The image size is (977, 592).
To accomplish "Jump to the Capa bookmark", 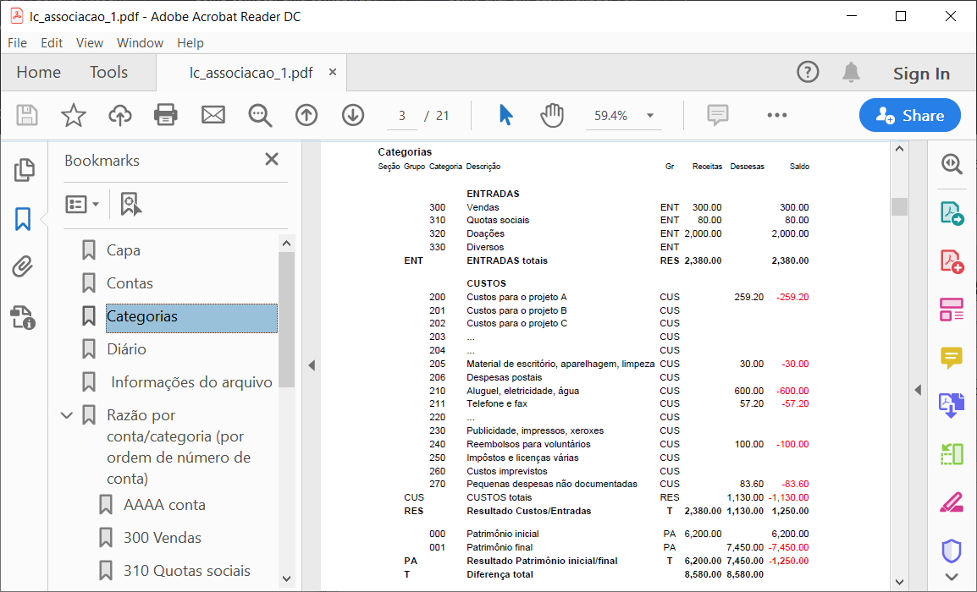I will 124,250.
